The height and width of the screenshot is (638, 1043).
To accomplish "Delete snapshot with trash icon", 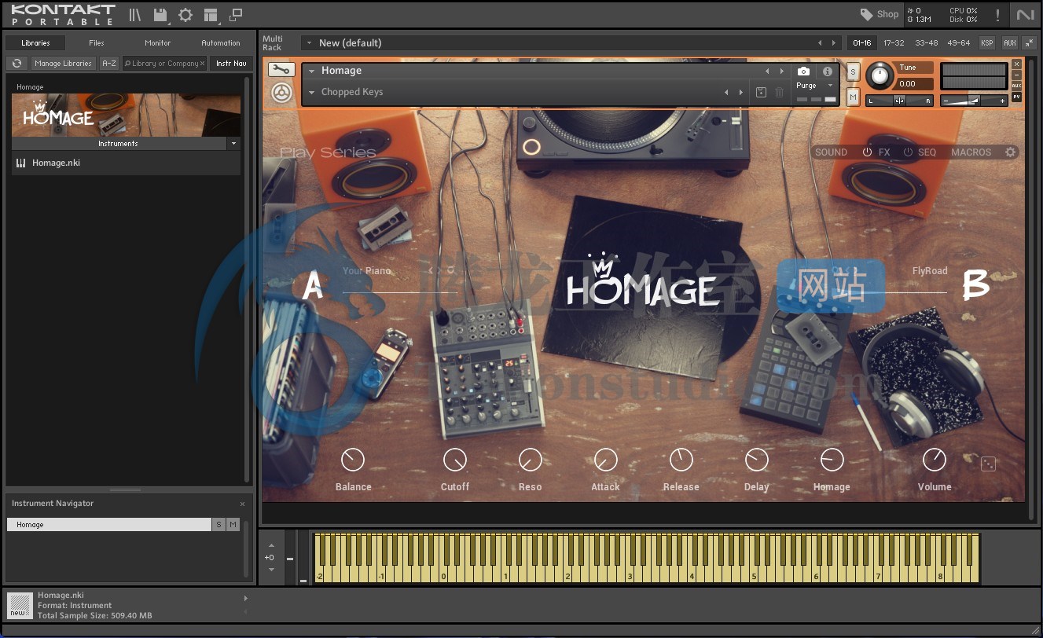I will [779, 93].
